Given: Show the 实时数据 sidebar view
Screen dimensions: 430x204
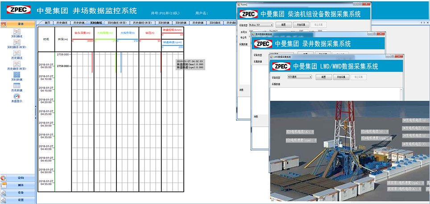Looking at the screenshot, I should click(17, 76).
